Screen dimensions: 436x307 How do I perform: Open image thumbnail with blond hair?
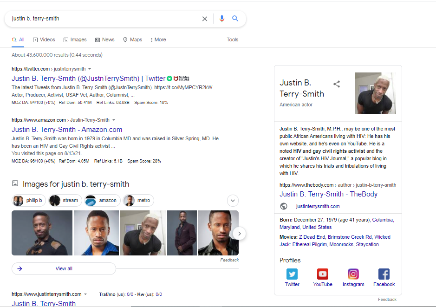click(143, 233)
